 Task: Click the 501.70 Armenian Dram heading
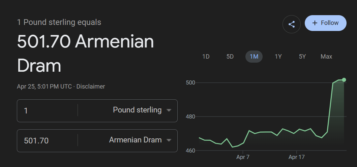85,54
